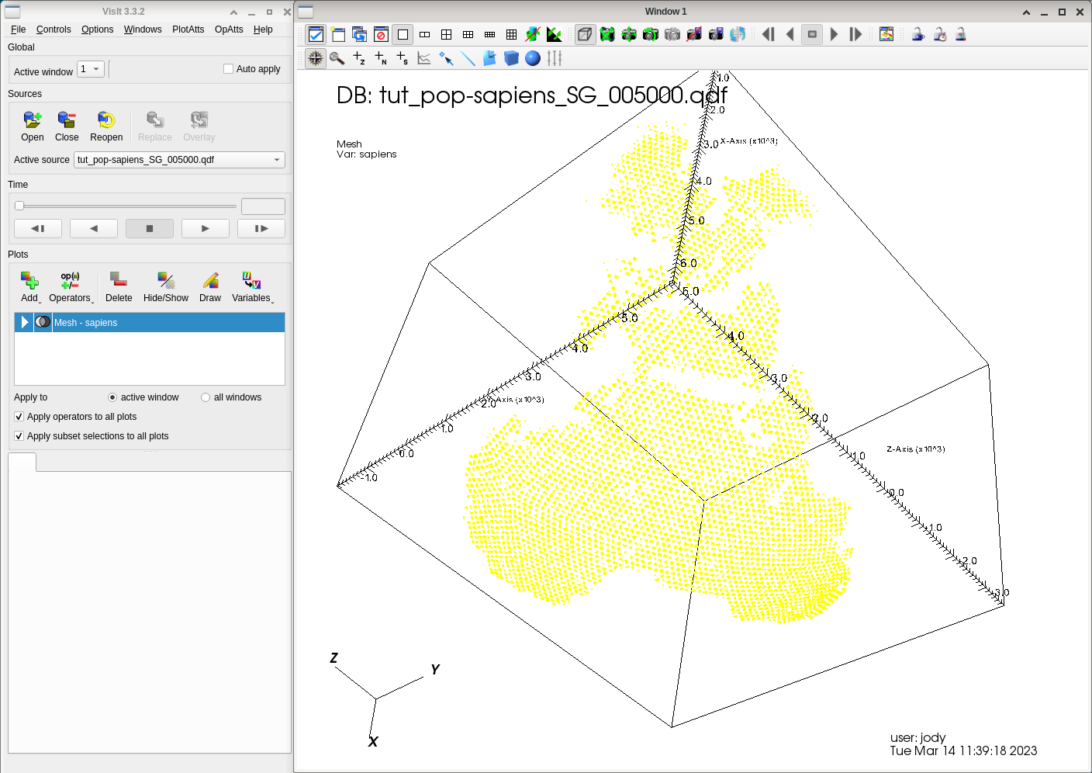Select the all windows radio button

[x=206, y=397]
